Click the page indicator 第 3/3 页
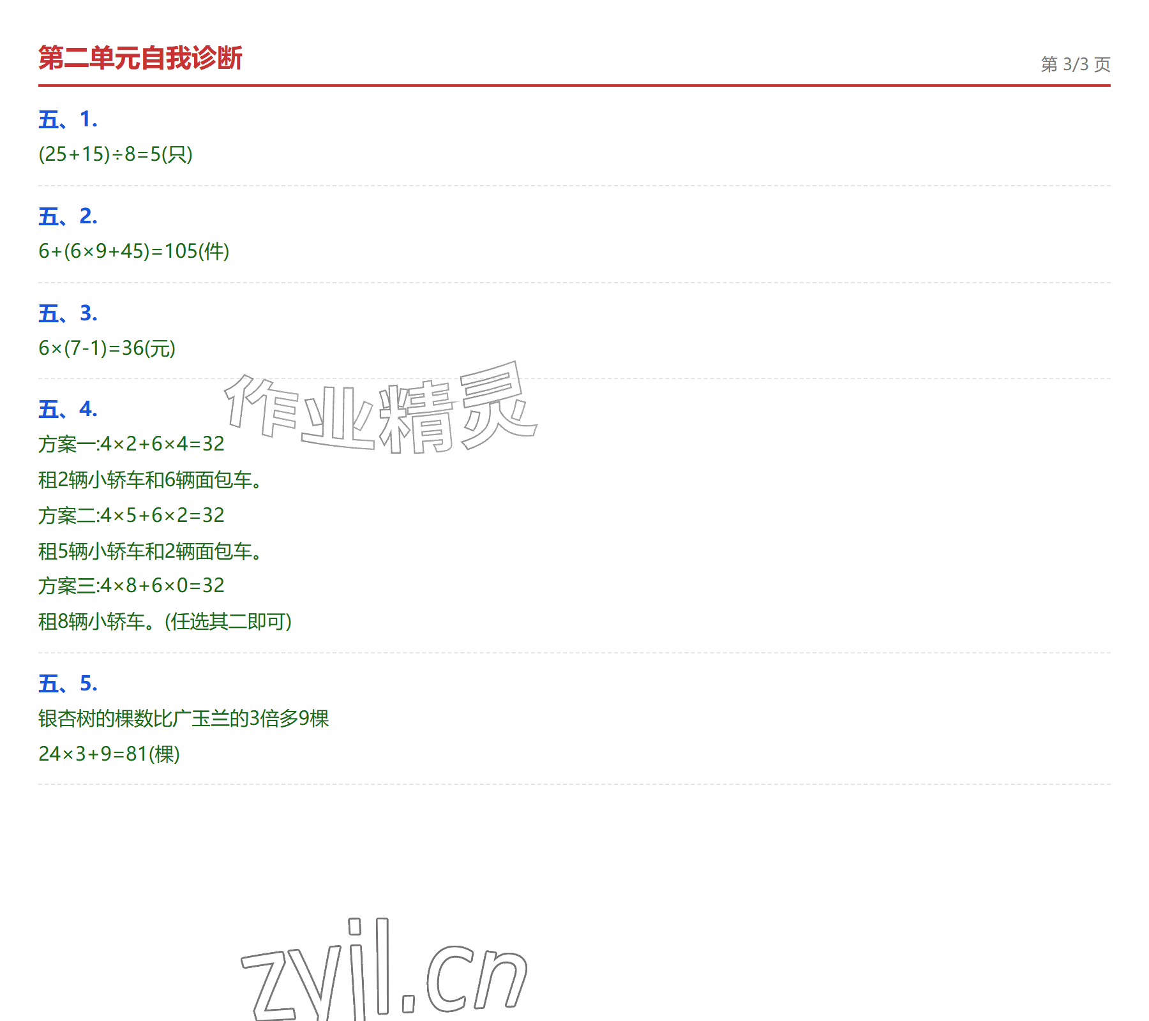 tap(1076, 64)
